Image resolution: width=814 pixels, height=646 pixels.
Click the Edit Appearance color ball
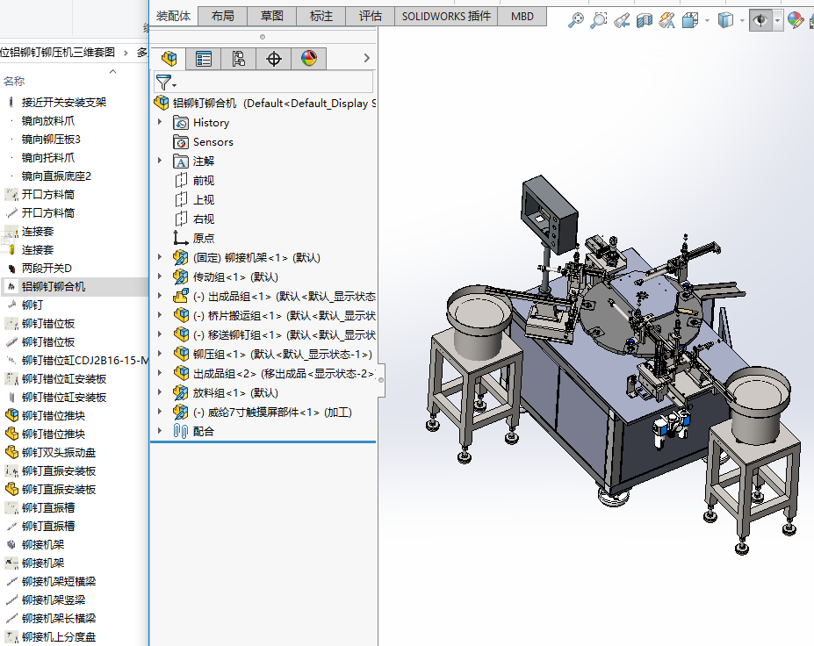click(x=796, y=19)
